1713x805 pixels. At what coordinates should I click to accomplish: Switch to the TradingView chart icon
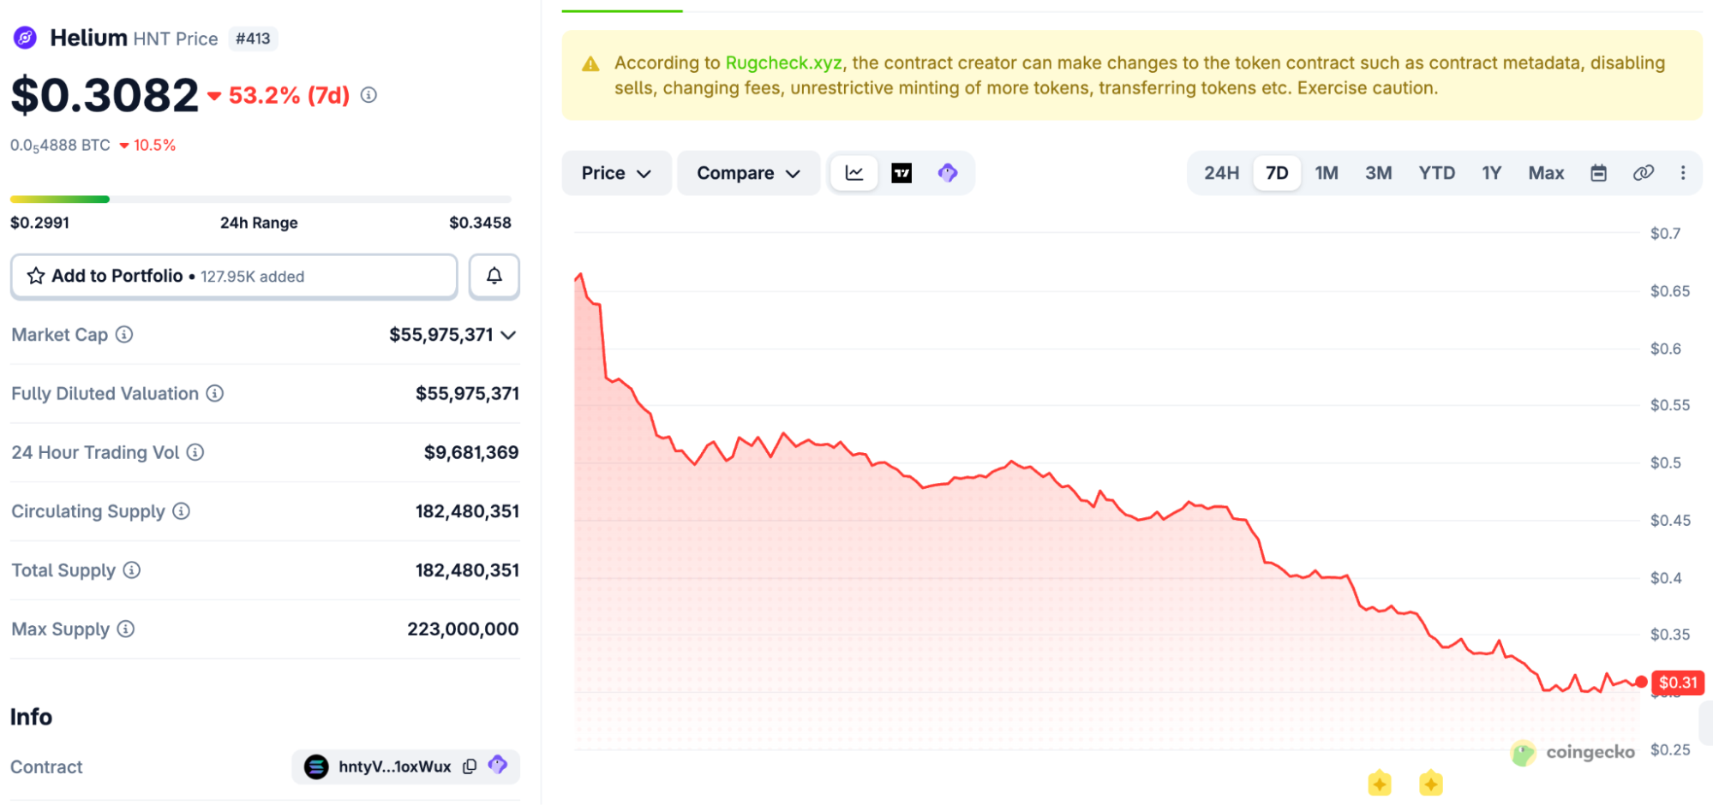901,173
